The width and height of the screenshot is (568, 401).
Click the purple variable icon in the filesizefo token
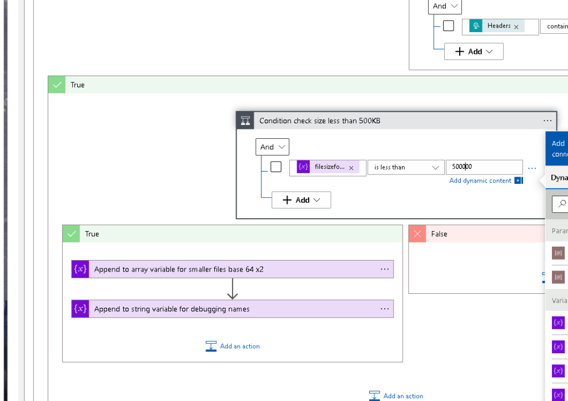coord(303,167)
